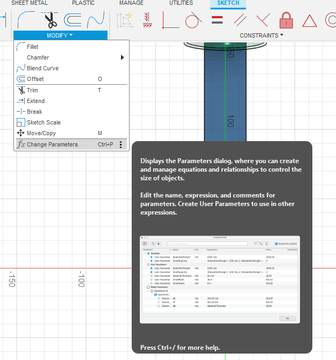Screen dimensions: 336x360
Task: Choose Sketch Scale from the Modify menu
Action: click(x=44, y=122)
